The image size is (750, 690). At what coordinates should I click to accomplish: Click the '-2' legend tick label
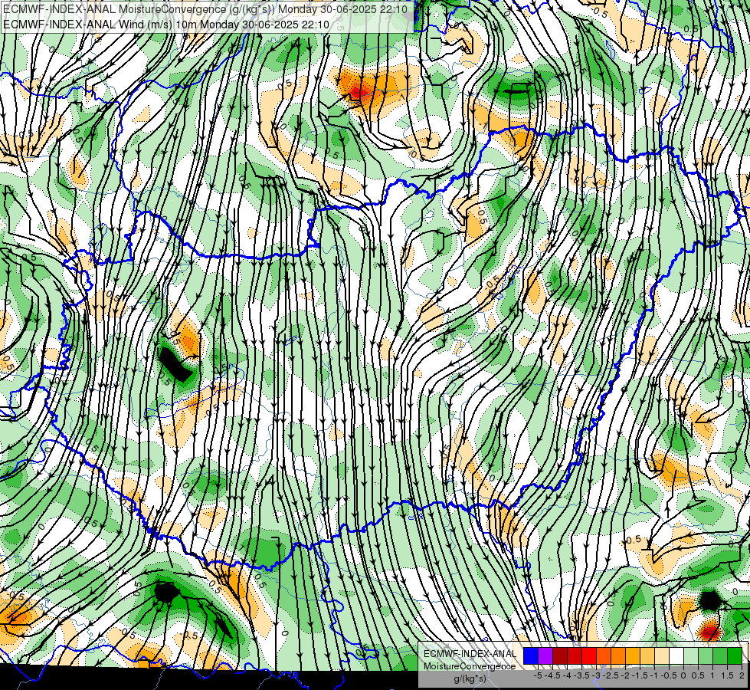pos(625,675)
